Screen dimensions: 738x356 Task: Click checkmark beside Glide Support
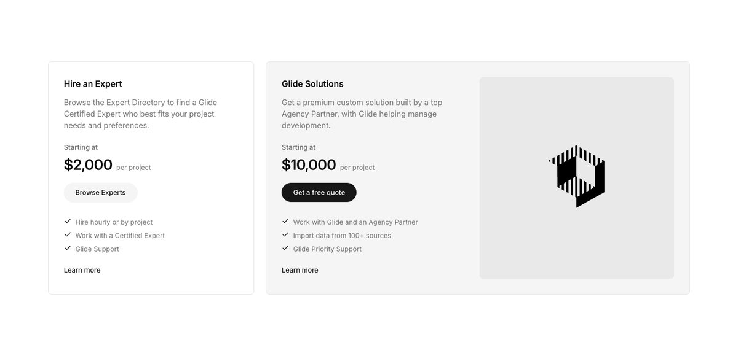pos(68,249)
